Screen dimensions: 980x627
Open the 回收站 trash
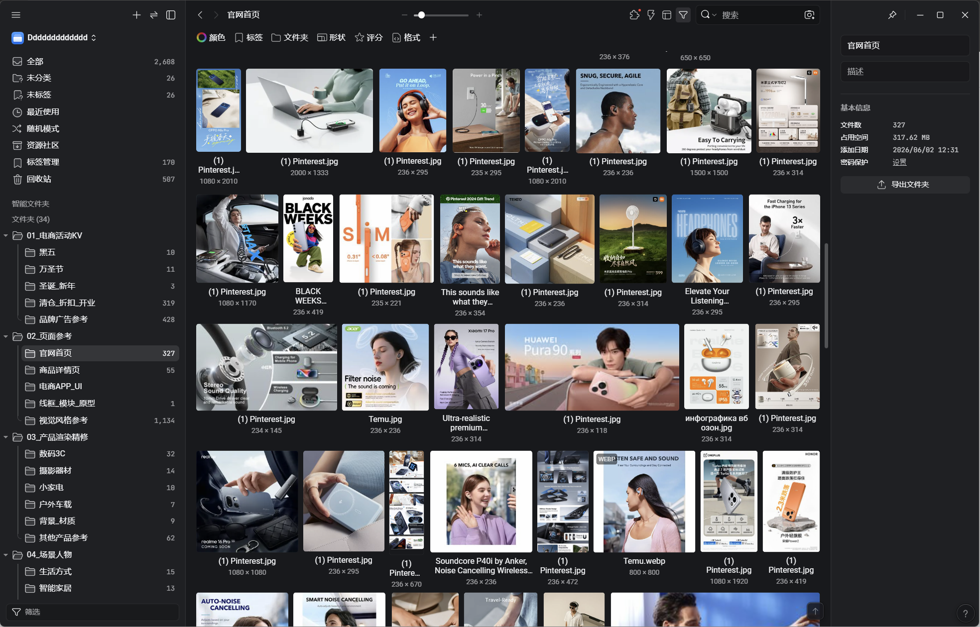pos(93,179)
